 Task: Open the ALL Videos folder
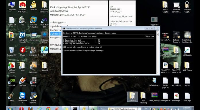click(x=187, y=67)
